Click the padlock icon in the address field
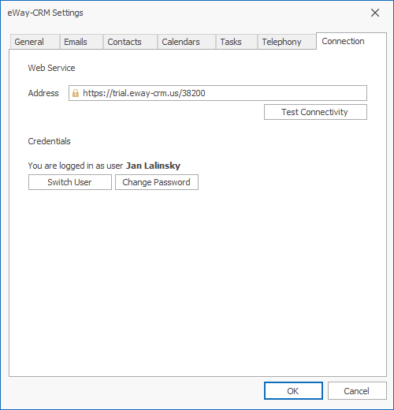This screenshot has width=394, height=410. 76,93
